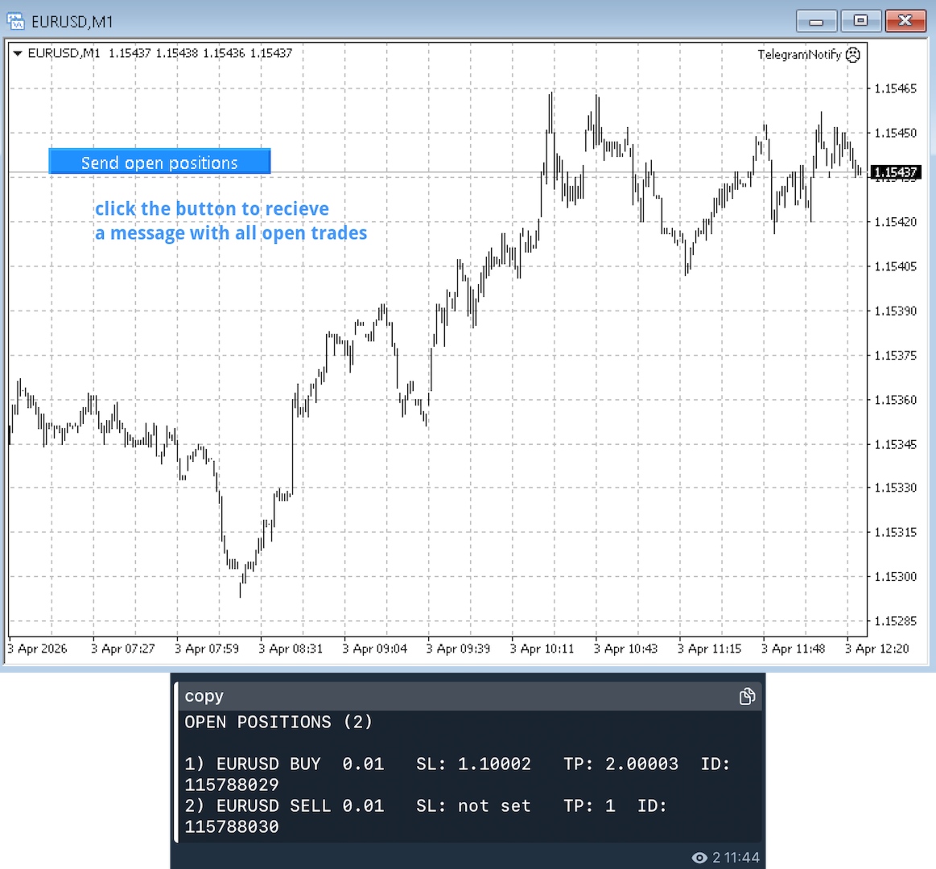Maximize the EURUSD,M1 chart window
The width and height of the screenshot is (936, 869).
(x=861, y=22)
